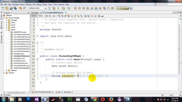Switch to the History view button
Viewport: 182px width, 102px height.
(x=40, y=16)
